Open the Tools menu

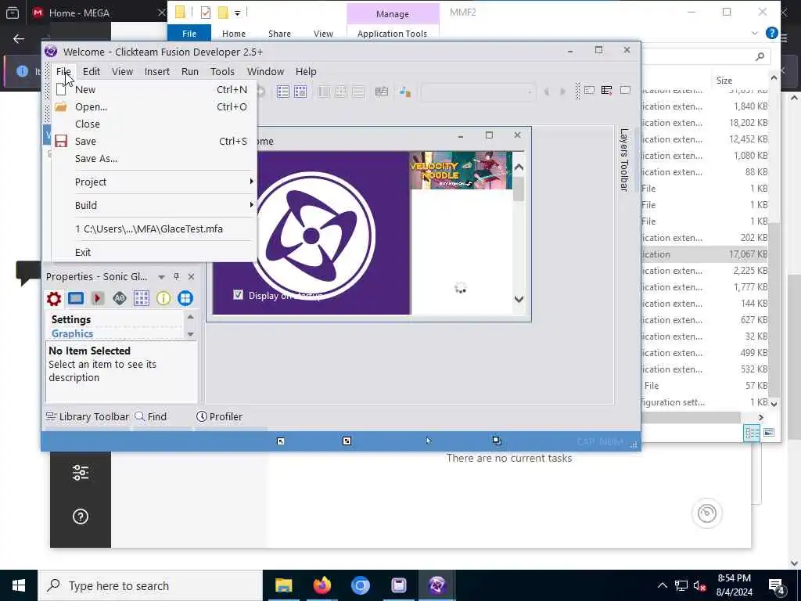click(x=222, y=71)
